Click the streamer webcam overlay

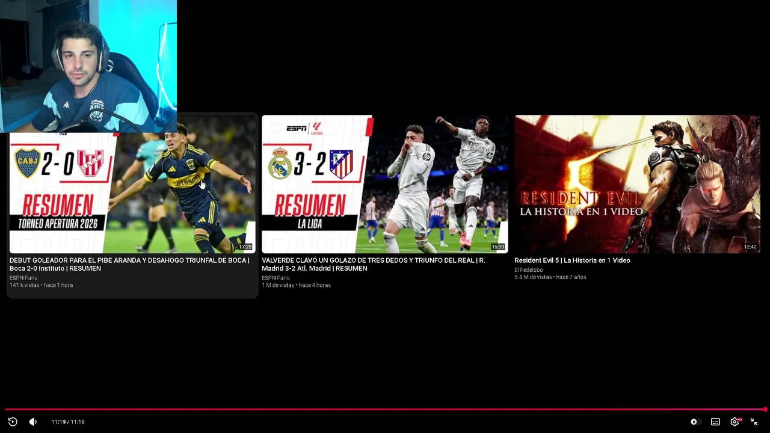[88, 66]
